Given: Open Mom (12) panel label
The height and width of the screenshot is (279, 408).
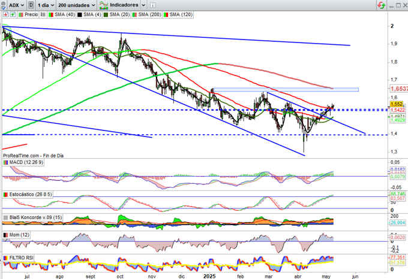Looking at the screenshot, I should pyautogui.click(x=19, y=235).
